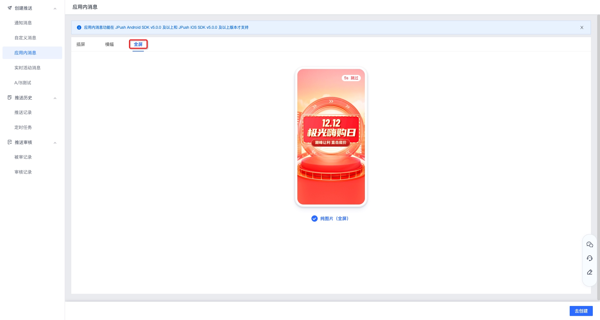The width and height of the screenshot is (600, 320).
Task: Click the 应用内消息 page title
Action: pos(85,7)
